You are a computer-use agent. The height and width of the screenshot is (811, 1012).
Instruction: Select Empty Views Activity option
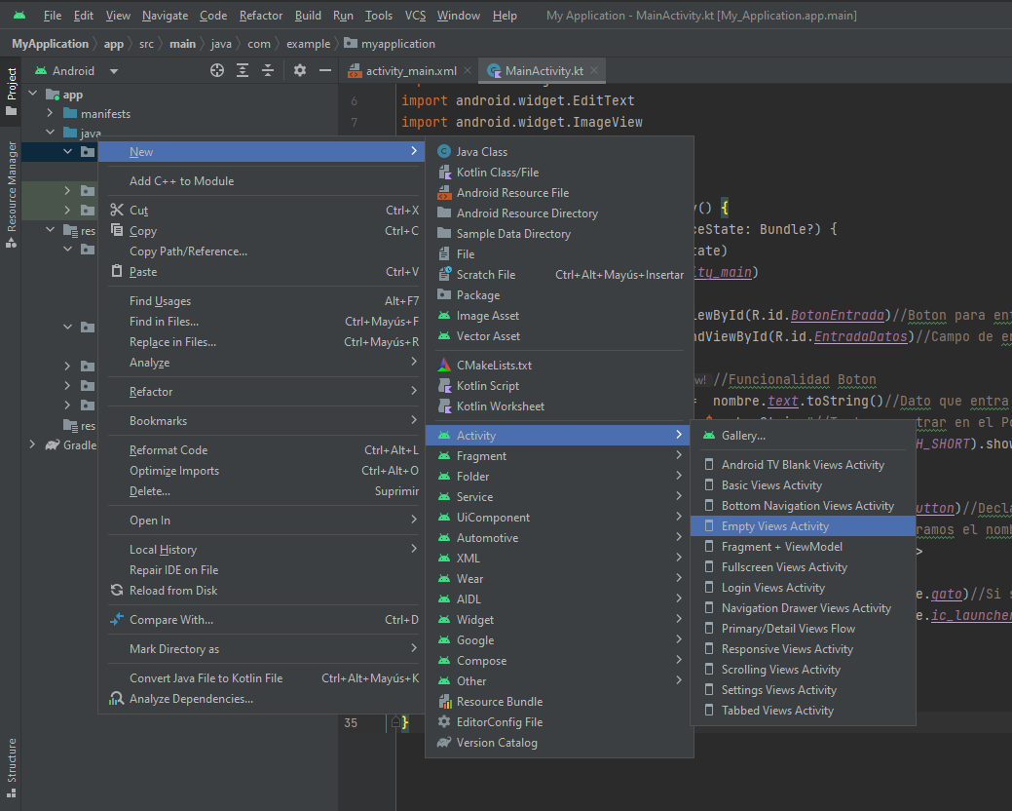click(x=774, y=526)
